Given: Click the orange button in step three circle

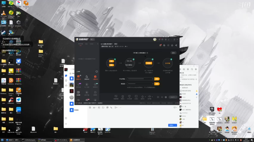Looking at the screenshot, I should 149,63.
